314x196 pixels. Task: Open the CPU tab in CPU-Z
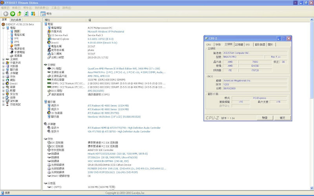(209, 44)
